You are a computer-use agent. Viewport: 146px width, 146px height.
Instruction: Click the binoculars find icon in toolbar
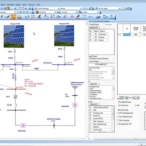pos(26,8)
